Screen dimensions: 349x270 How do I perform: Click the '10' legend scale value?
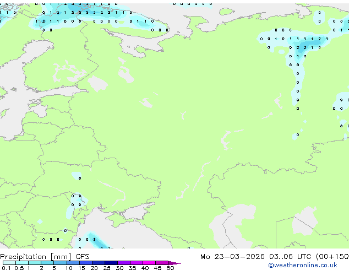coord(69,268)
